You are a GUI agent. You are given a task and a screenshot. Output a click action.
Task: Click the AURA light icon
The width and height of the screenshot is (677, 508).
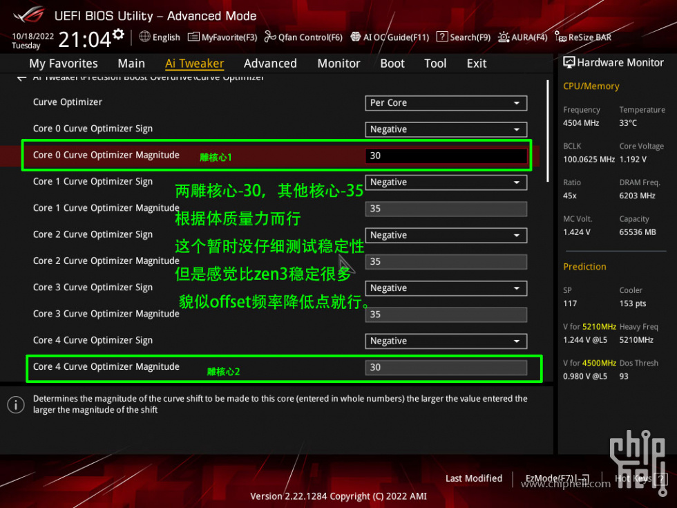pyautogui.click(x=504, y=37)
